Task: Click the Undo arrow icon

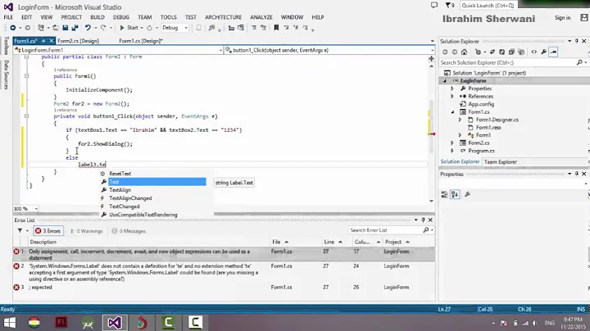Action: click(88, 28)
